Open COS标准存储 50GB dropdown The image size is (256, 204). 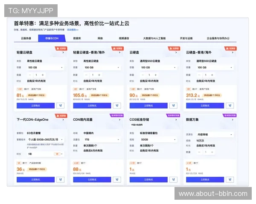[x=159, y=139]
